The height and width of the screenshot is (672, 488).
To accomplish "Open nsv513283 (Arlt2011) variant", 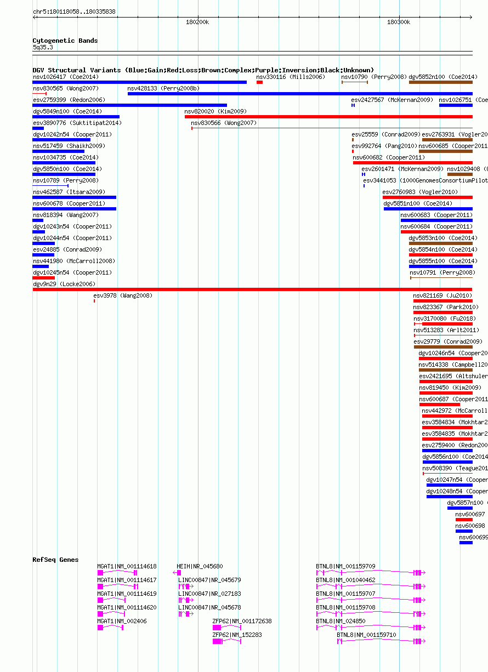I will tap(443, 335).
